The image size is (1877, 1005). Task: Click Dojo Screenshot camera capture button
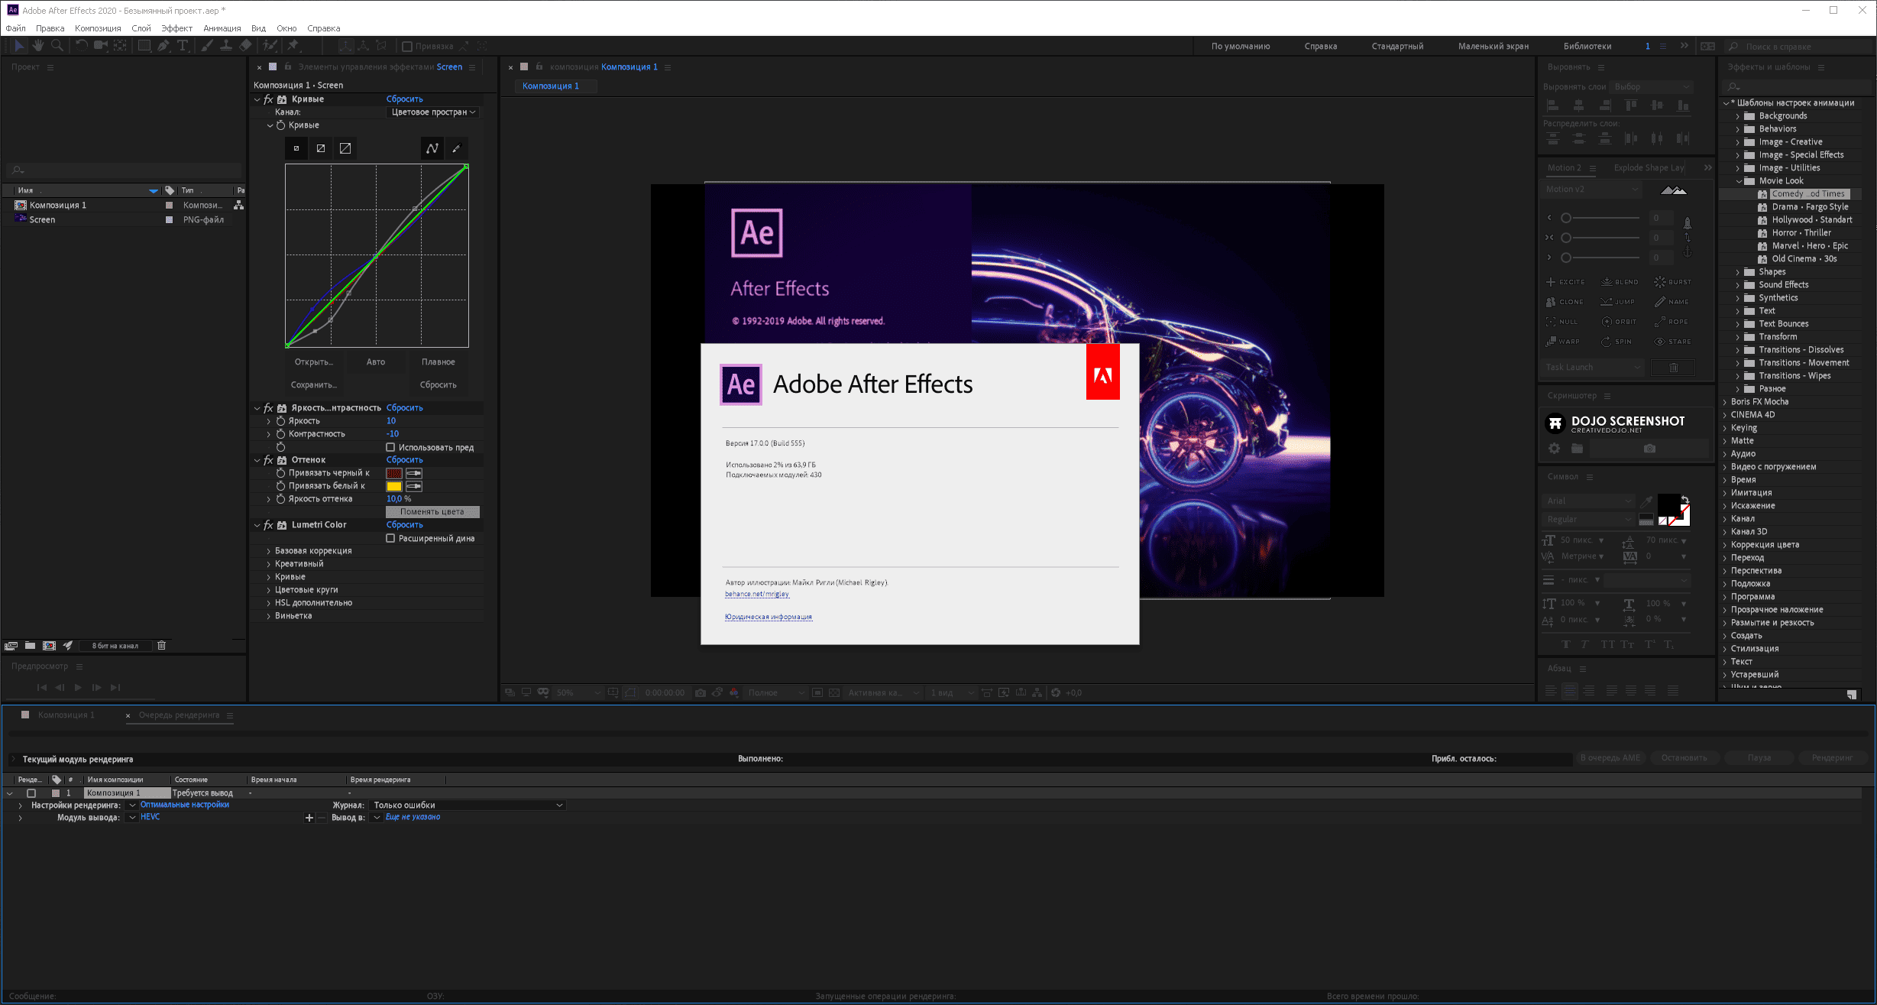click(x=1650, y=449)
